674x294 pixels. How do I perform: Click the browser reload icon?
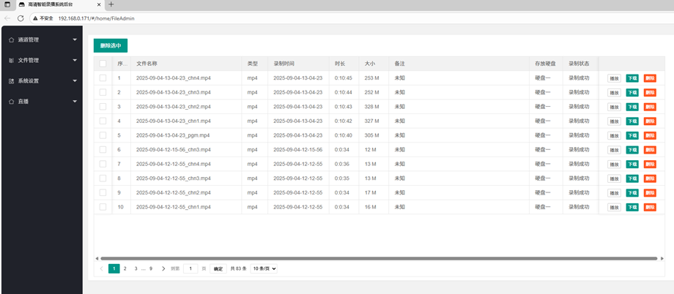click(x=21, y=18)
